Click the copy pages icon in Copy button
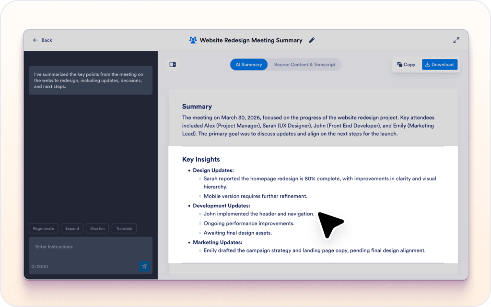The height and width of the screenshot is (307, 491). coord(400,64)
